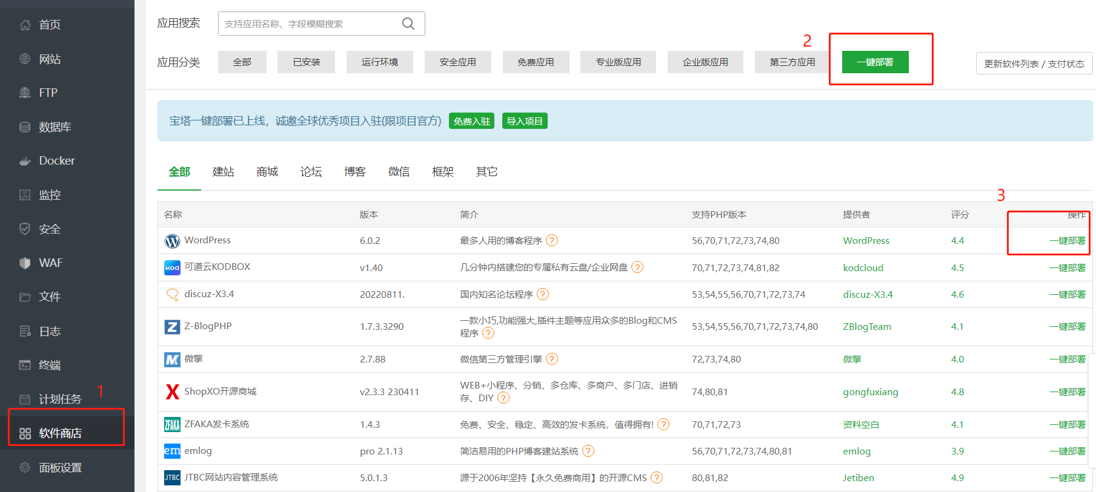The height and width of the screenshot is (492, 1096).
Task: Open the Docker sidebar icon
Action: point(25,161)
